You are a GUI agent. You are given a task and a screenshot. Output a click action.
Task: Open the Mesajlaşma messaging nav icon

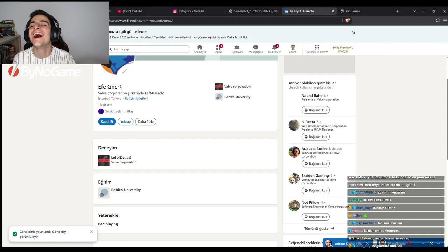[x=256, y=49]
